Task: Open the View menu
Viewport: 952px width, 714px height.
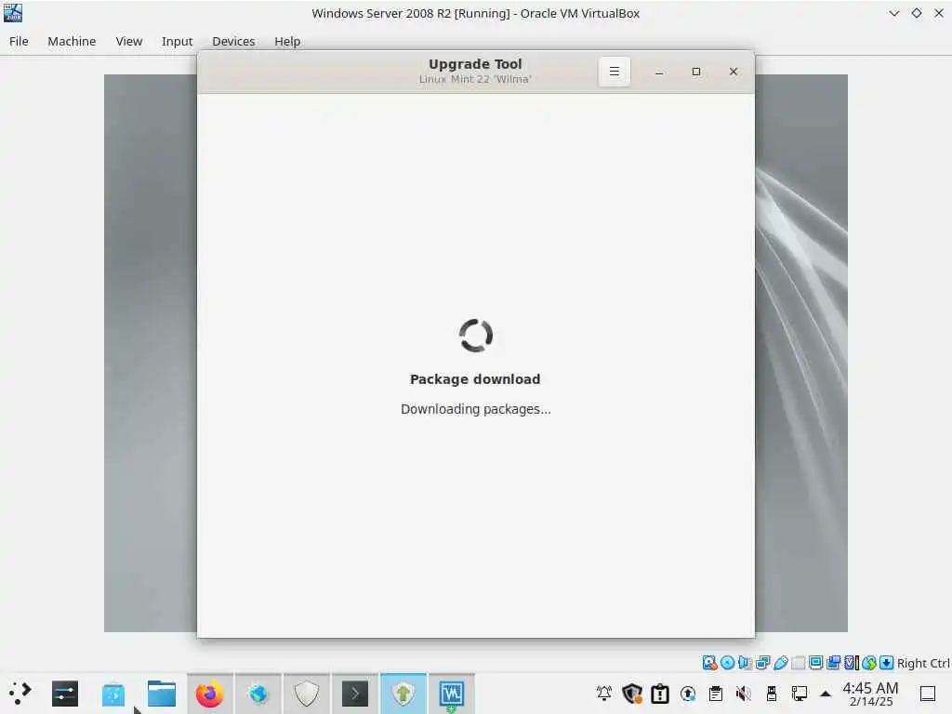Action: [x=128, y=41]
